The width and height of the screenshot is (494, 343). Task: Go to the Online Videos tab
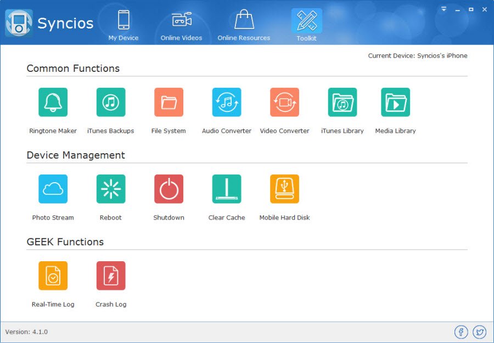click(181, 25)
